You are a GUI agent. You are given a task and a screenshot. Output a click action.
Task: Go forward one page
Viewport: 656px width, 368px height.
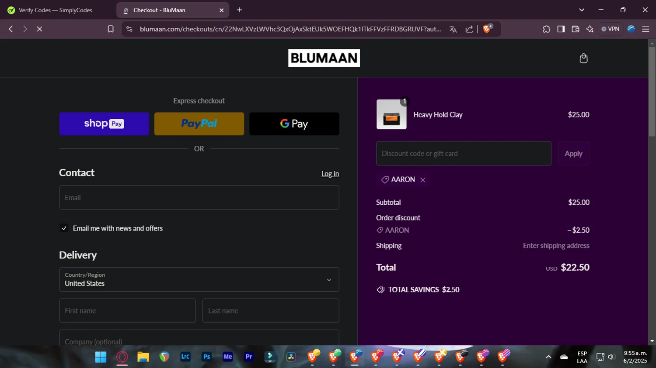[x=25, y=29]
